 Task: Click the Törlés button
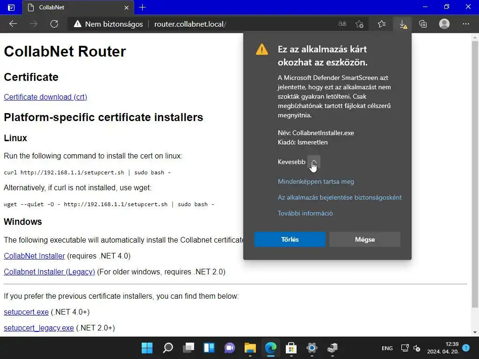pos(290,239)
